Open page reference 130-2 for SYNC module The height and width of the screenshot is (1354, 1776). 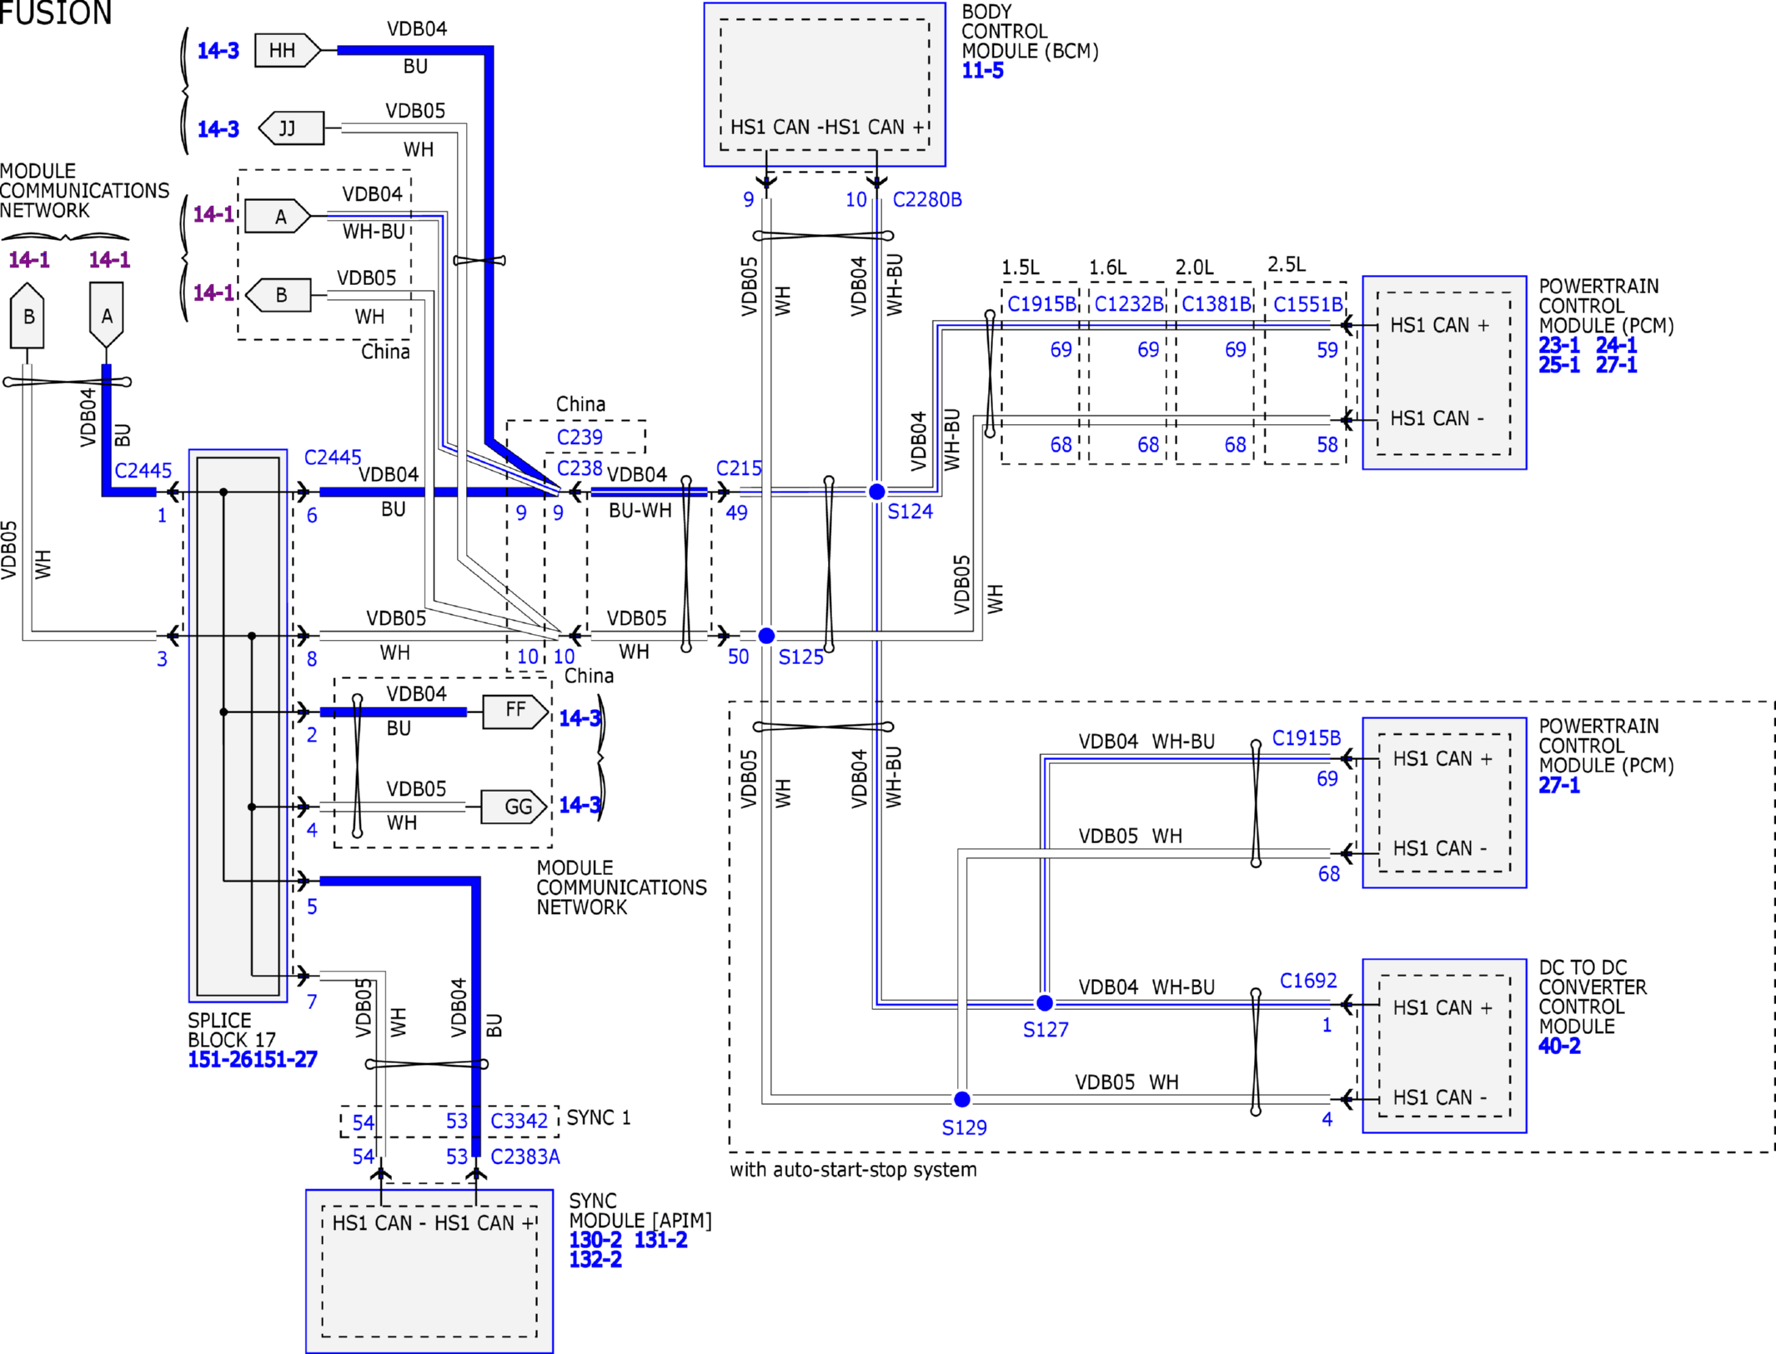coord(595,1240)
